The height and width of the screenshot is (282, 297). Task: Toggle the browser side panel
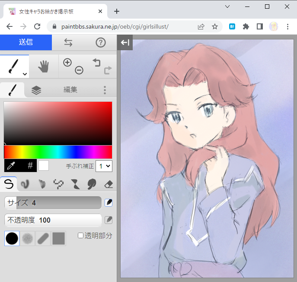260,26
